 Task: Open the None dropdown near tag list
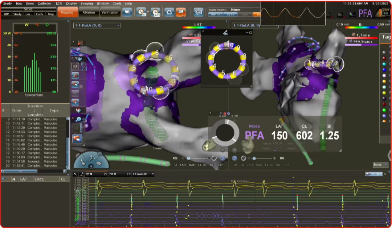click(380, 165)
